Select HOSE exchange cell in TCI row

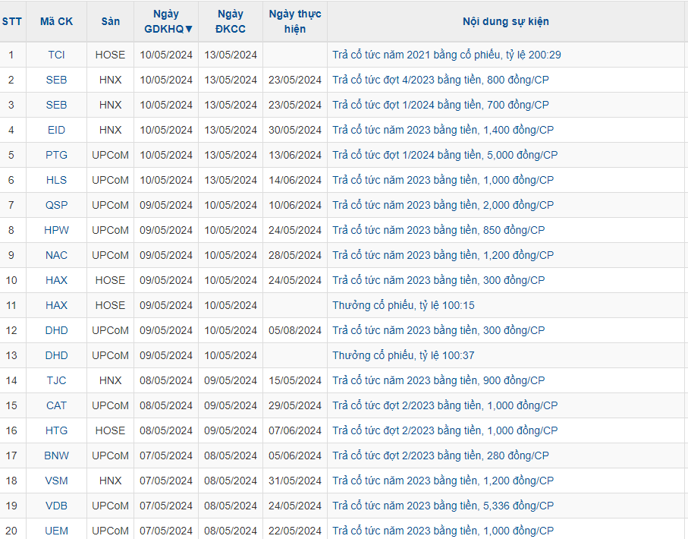coord(110,55)
